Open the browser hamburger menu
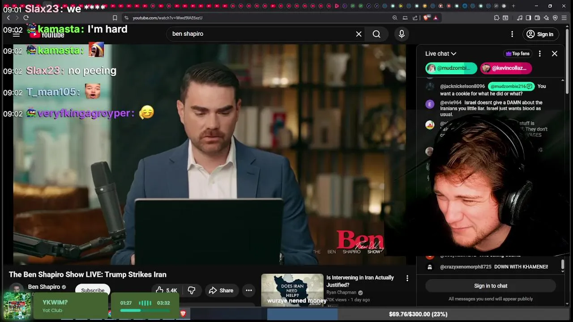Image resolution: width=573 pixels, height=322 pixels. pyautogui.click(x=565, y=18)
